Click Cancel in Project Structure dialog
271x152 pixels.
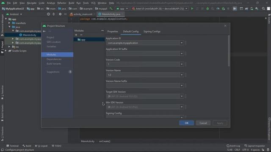click(203, 123)
